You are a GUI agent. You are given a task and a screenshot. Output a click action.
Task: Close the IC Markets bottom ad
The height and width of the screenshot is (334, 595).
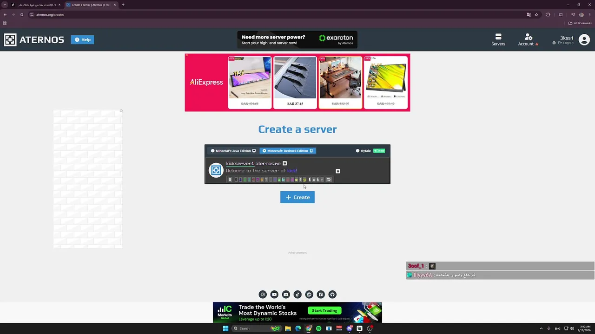[379, 305]
